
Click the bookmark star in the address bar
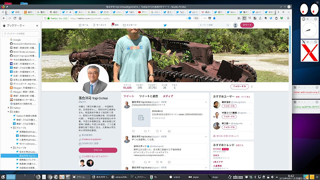(x=214, y=18)
